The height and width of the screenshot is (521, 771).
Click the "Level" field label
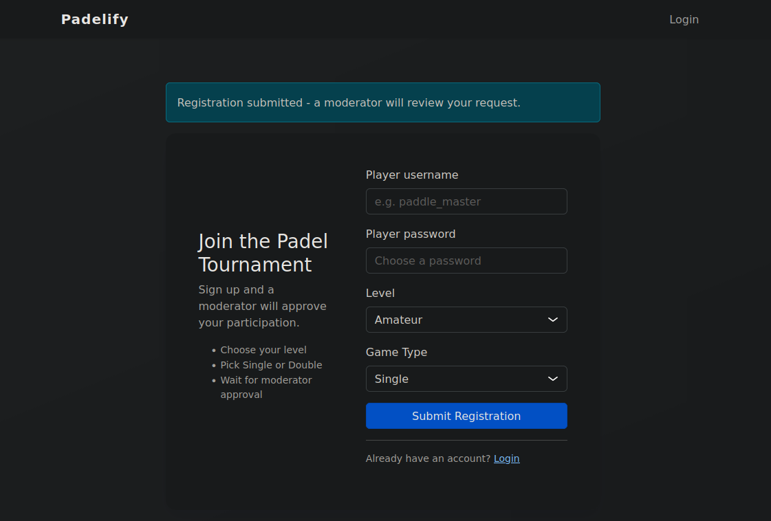380,293
